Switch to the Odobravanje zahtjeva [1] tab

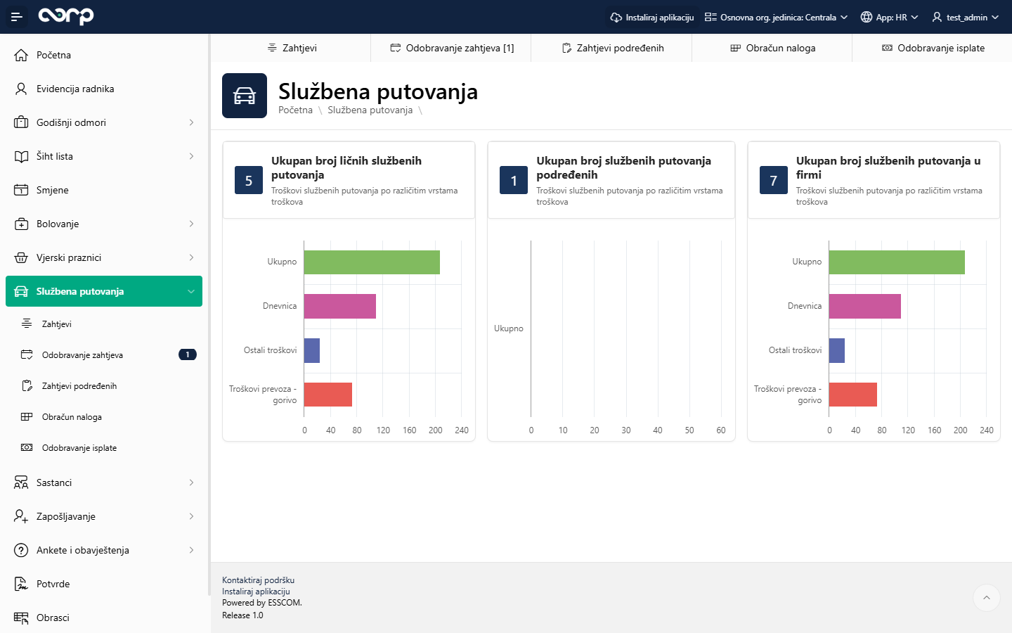pyautogui.click(x=452, y=48)
